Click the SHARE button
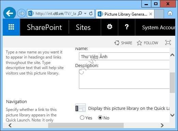This screenshot has height=131, width=178. pyautogui.click(x=123, y=43)
